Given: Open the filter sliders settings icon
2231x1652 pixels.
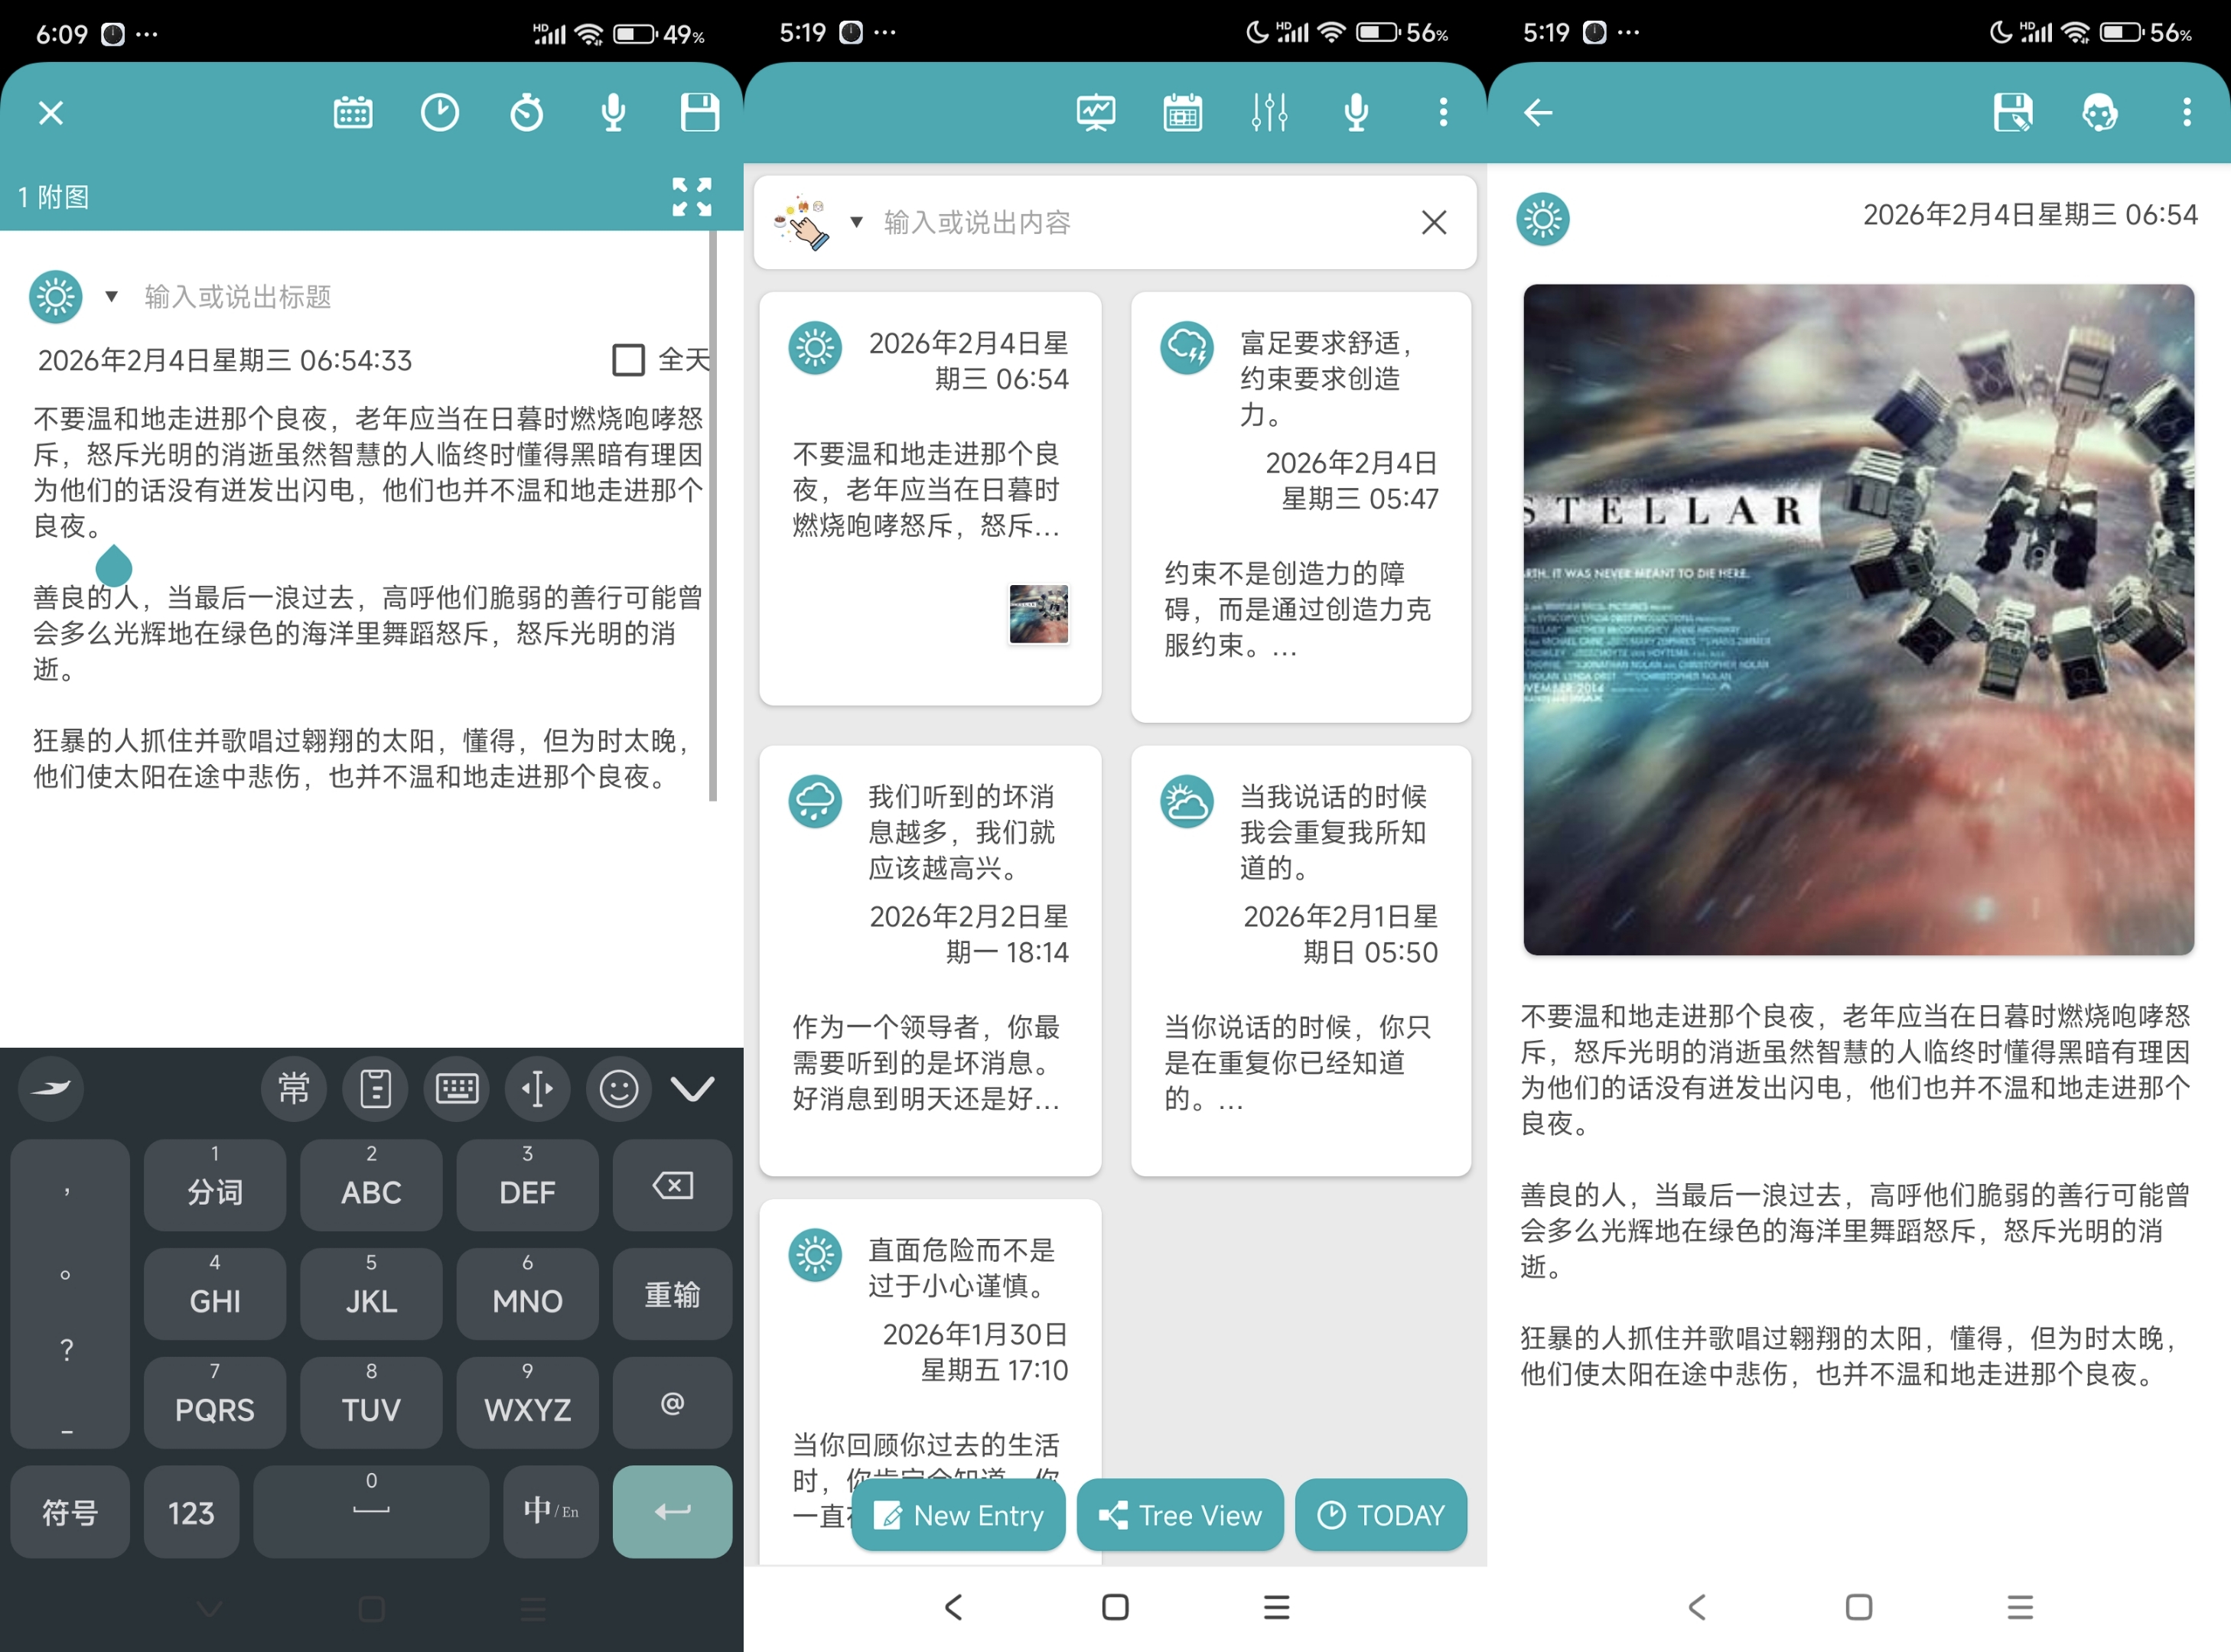Looking at the screenshot, I should [1269, 112].
